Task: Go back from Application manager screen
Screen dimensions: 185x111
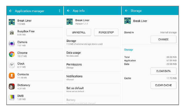Action: [x=10, y=11]
